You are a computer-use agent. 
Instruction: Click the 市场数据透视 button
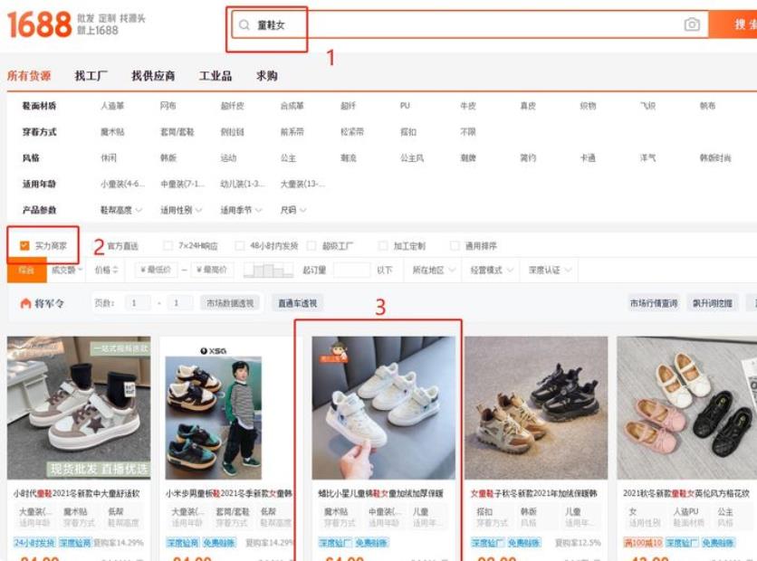(230, 303)
